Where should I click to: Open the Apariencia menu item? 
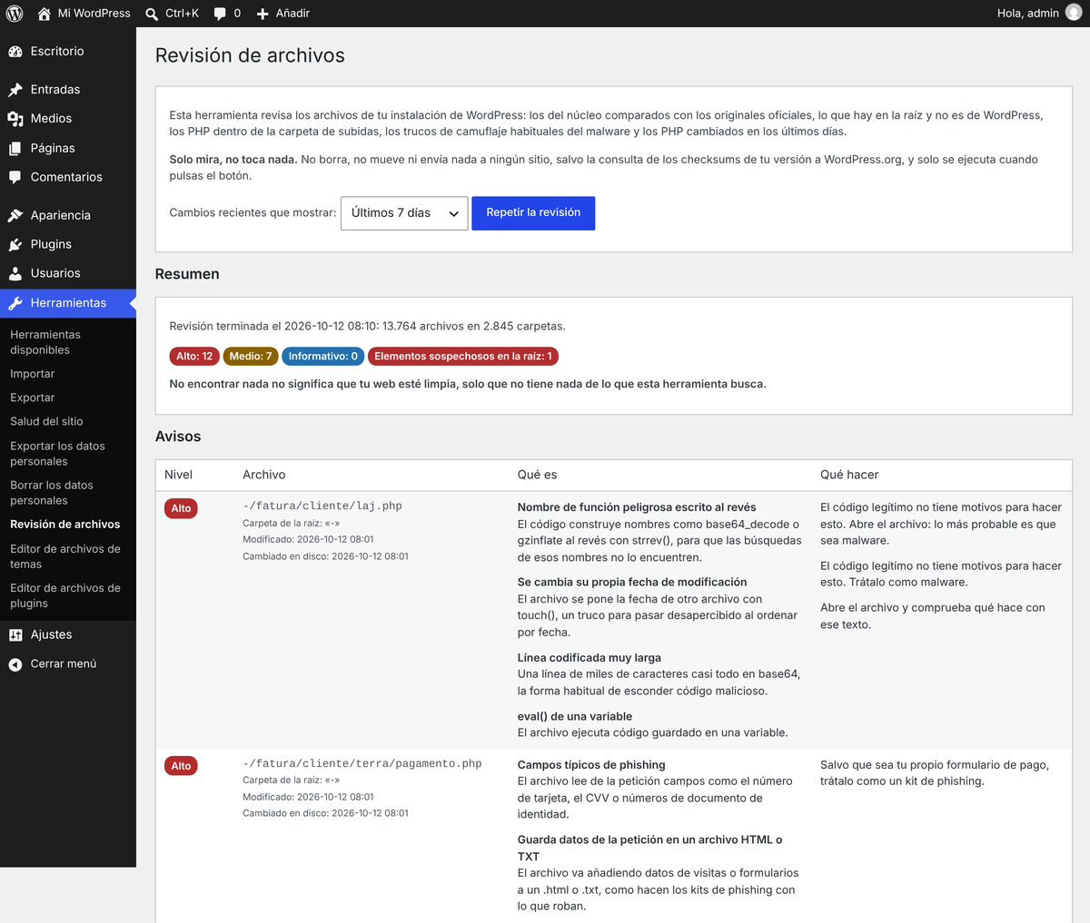pos(68,216)
